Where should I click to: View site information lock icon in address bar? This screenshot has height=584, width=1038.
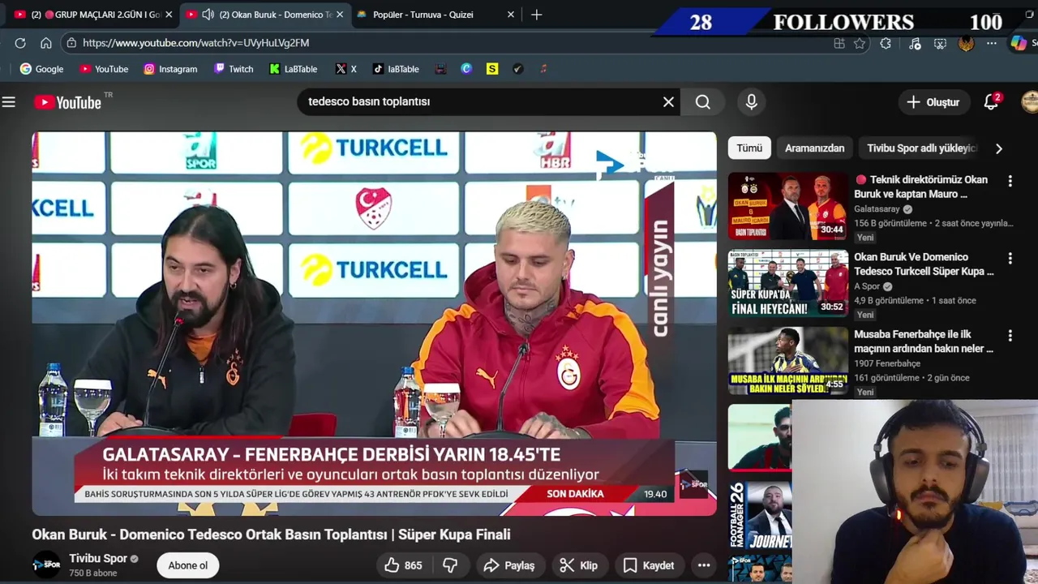[71, 43]
